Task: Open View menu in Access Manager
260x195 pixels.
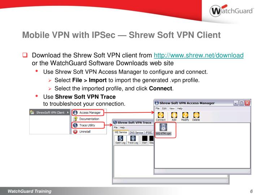Action: pos(172,108)
